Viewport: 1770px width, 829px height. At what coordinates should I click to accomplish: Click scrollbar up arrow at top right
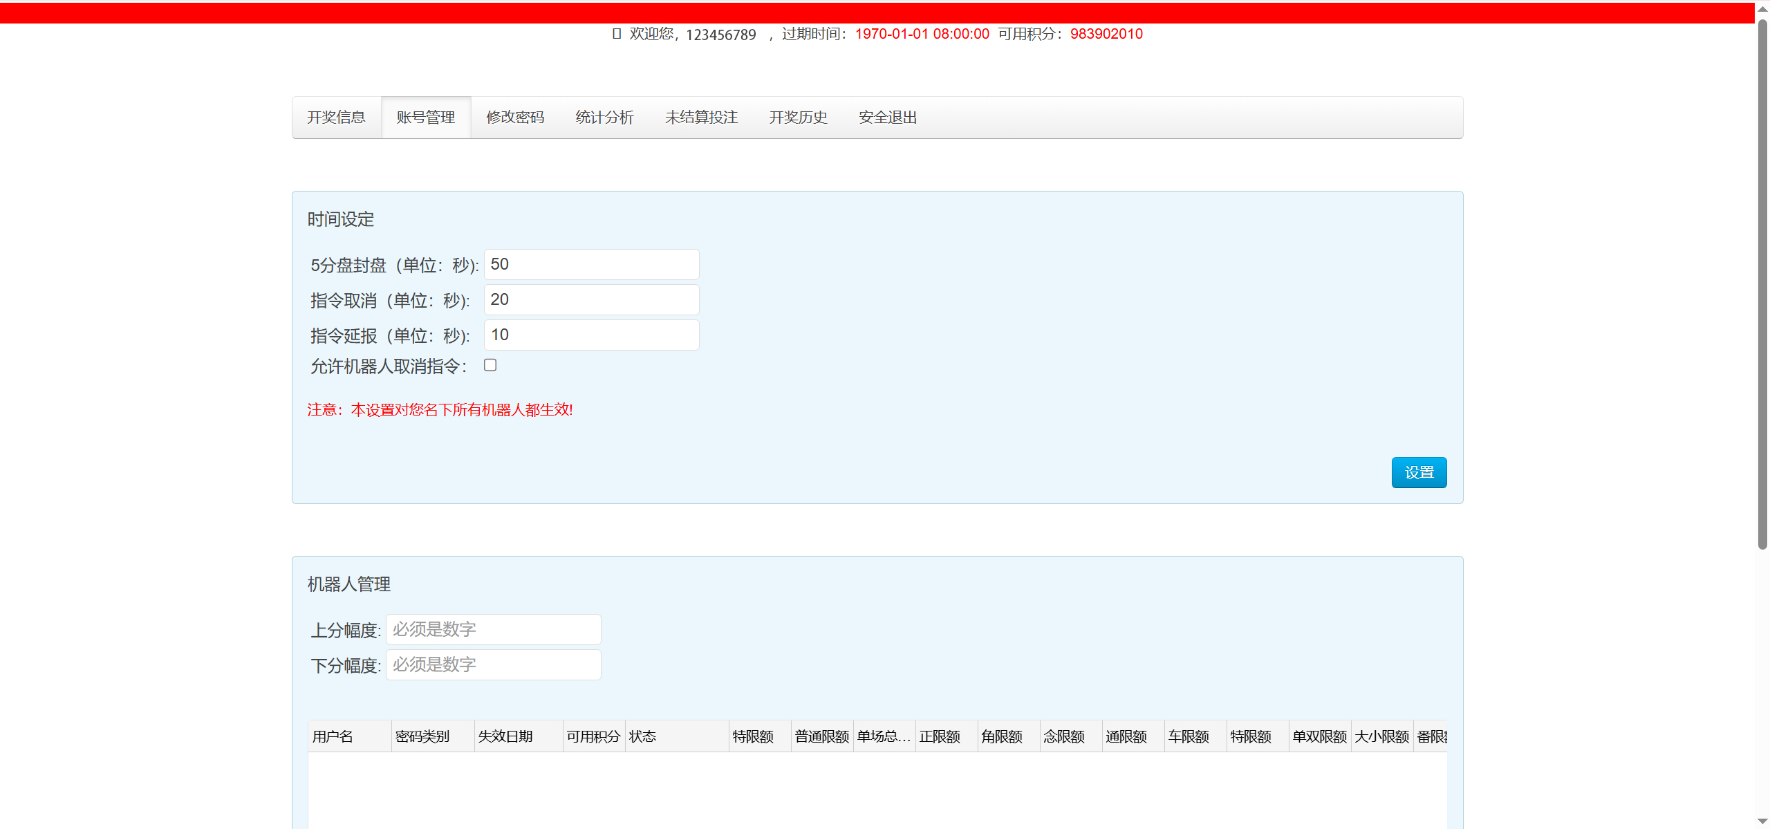1762,9
